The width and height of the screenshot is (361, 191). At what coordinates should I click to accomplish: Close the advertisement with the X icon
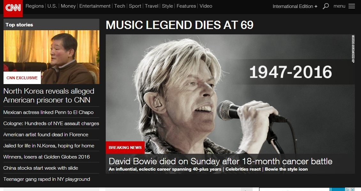(x=352, y=189)
